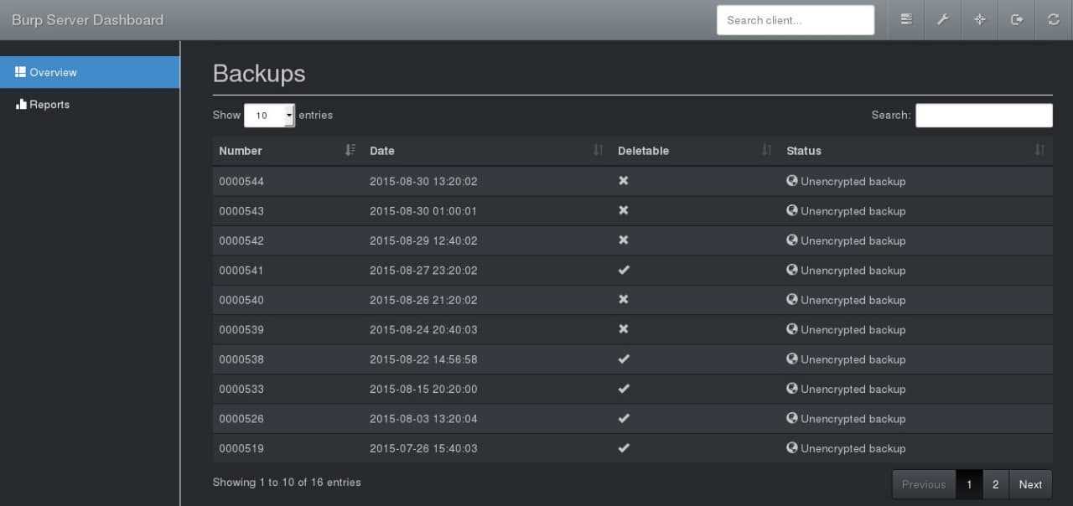Click date 2015-07-26 15:40:03
The image size is (1073, 506).
[x=423, y=449]
